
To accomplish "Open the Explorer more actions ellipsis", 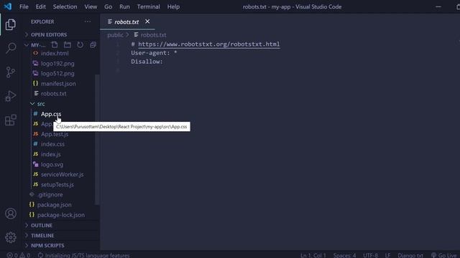I will pos(88,21).
